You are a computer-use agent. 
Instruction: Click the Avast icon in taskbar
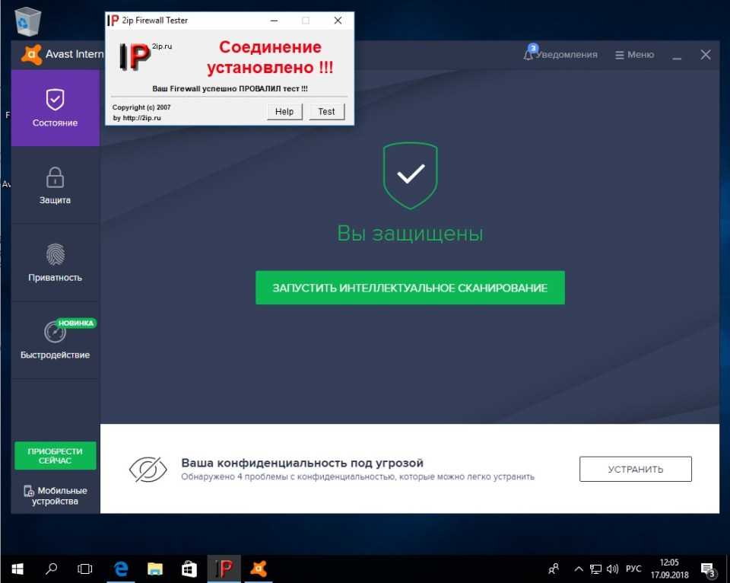(259, 569)
